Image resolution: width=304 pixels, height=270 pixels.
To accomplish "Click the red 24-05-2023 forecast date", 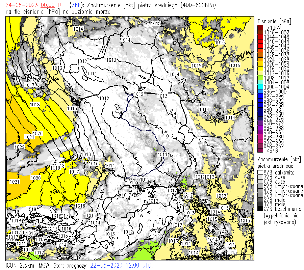I will [x=22, y=5].
